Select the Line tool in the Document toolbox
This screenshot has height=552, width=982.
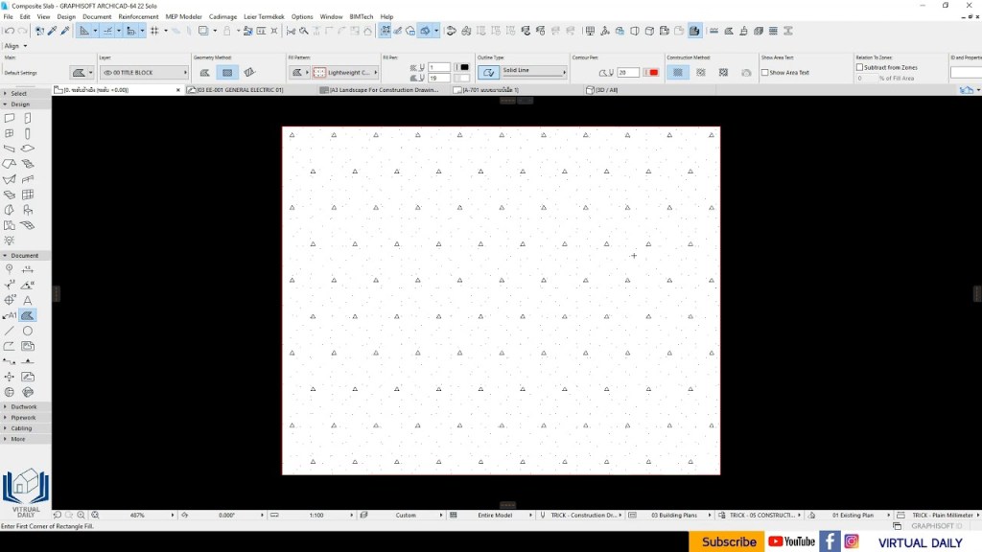tap(12, 330)
